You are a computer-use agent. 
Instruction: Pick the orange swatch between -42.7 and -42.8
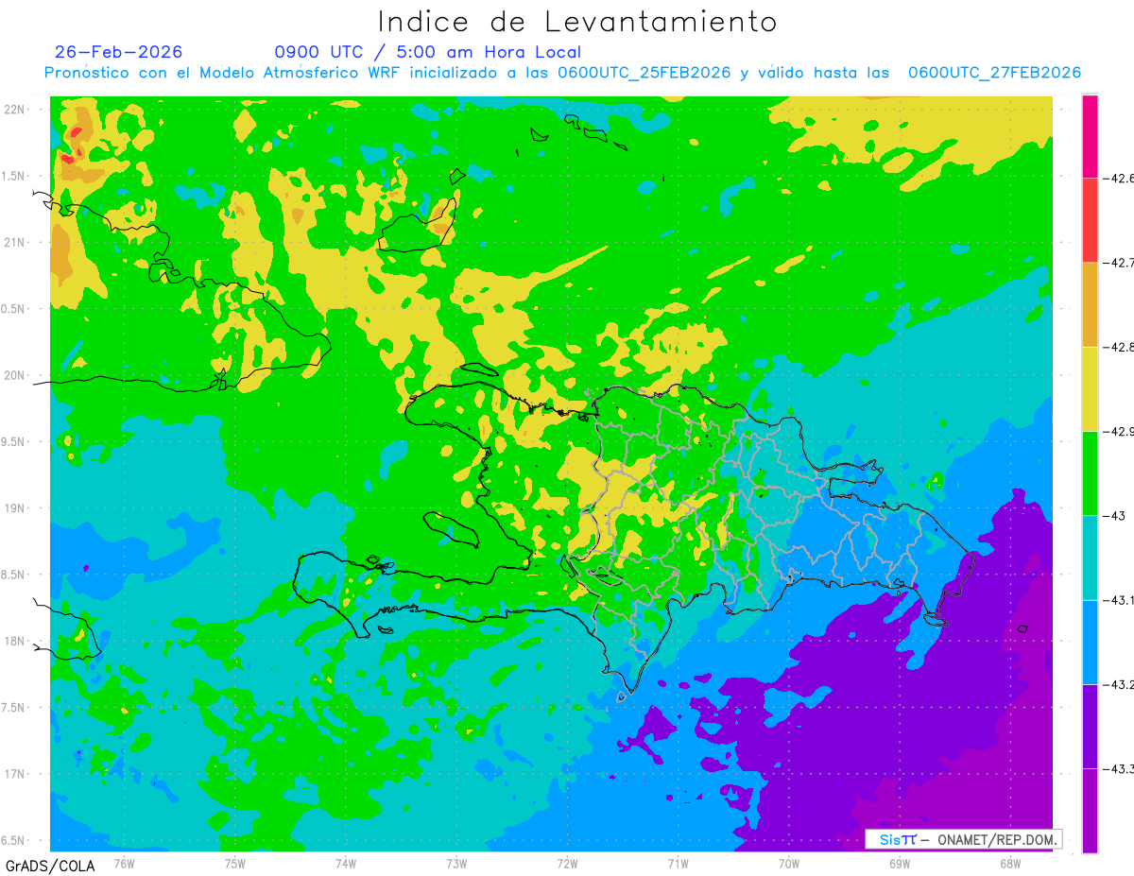click(1090, 304)
